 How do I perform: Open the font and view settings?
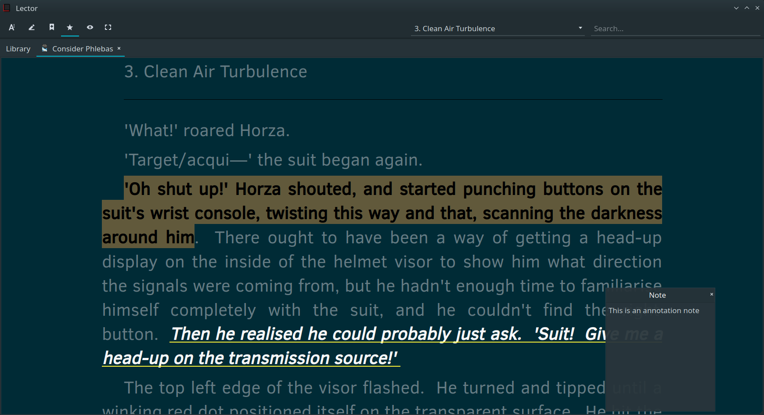pos(12,28)
